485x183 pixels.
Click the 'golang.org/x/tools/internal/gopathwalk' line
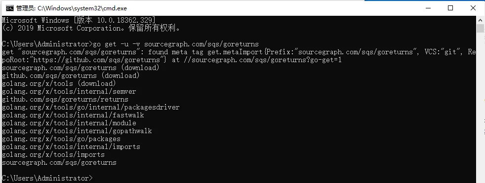coord(77,131)
